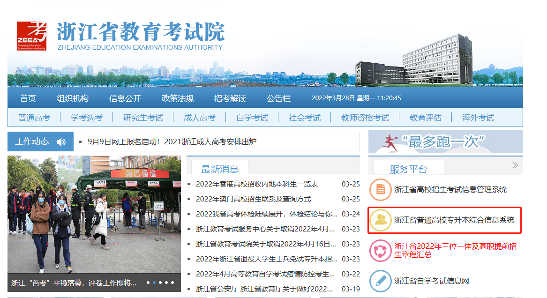Viewport: 547px width, 298px height.
Task: Open the 教师资格考试 category link
Action: (365, 118)
